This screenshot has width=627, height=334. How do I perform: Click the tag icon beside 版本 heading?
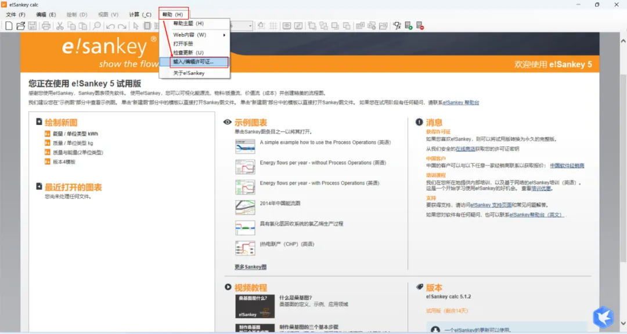[x=420, y=287]
